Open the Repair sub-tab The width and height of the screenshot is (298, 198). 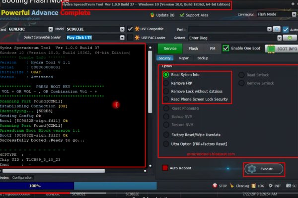pyautogui.click(x=184, y=58)
